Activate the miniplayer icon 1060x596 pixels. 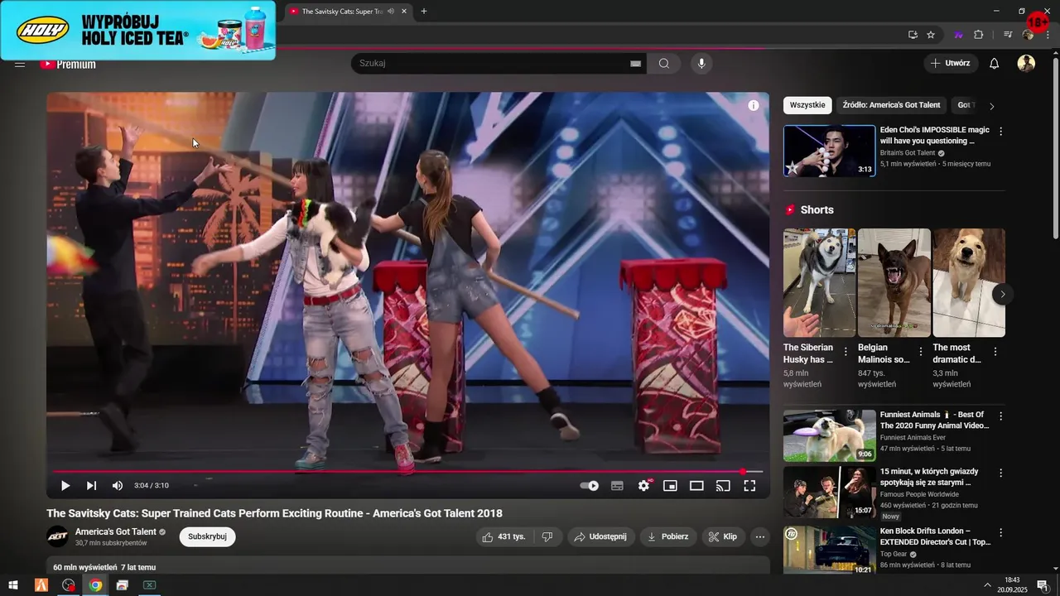tap(670, 486)
